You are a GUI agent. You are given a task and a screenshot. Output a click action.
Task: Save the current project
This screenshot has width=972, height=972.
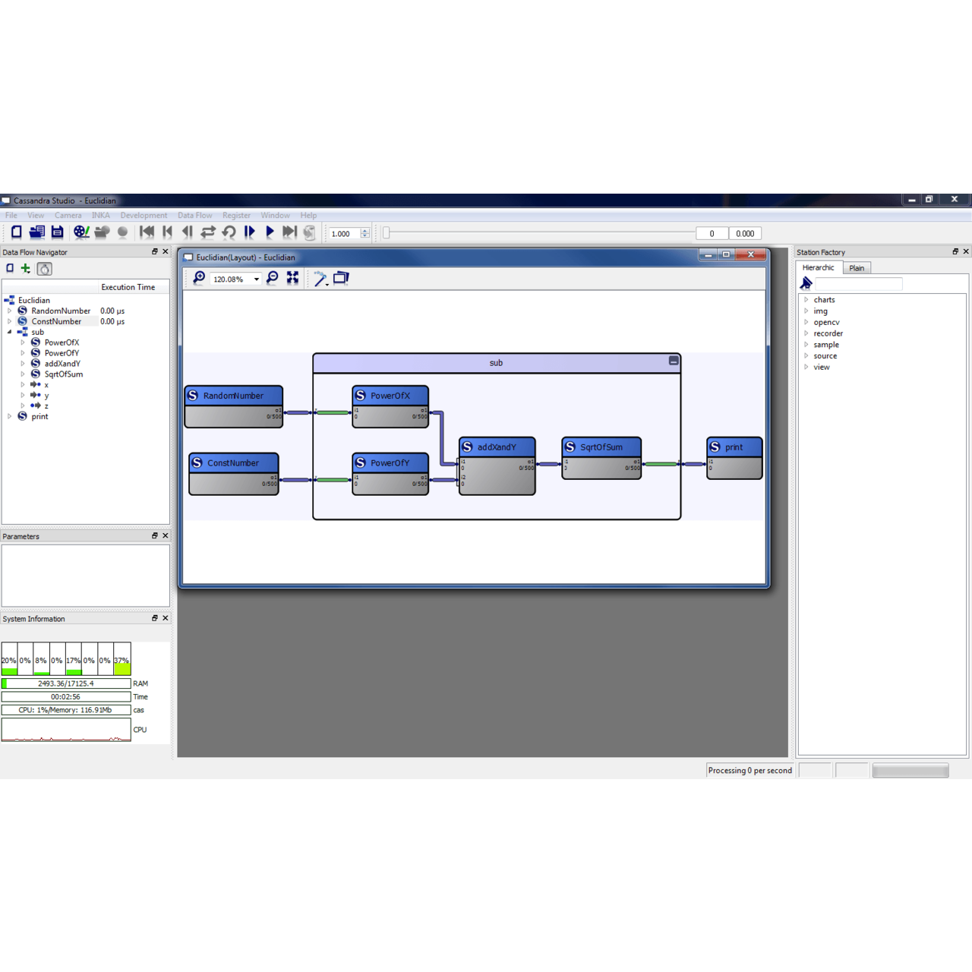tap(57, 232)
